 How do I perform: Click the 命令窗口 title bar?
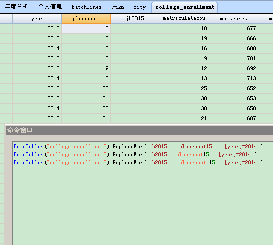(x=140, y=130)
